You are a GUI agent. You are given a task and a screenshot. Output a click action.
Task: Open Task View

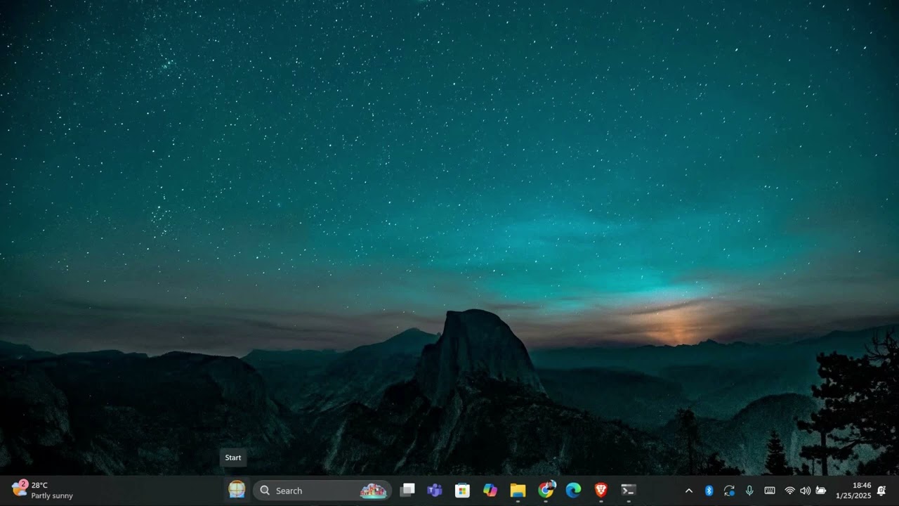(x=407, y=491)
